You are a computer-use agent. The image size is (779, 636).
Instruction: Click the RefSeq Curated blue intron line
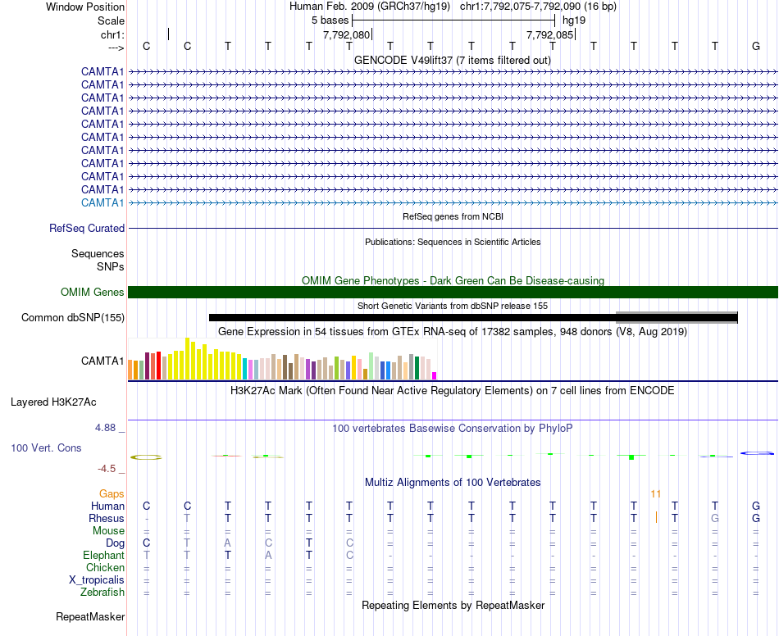click(x=453, y=229)
